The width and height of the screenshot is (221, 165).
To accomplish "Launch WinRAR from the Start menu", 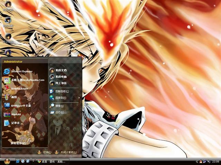I will (12, 114).
